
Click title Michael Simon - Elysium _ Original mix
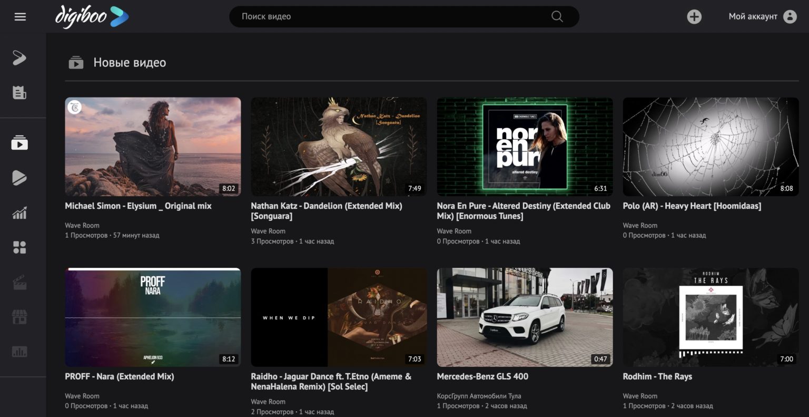[x=138, y=206]
